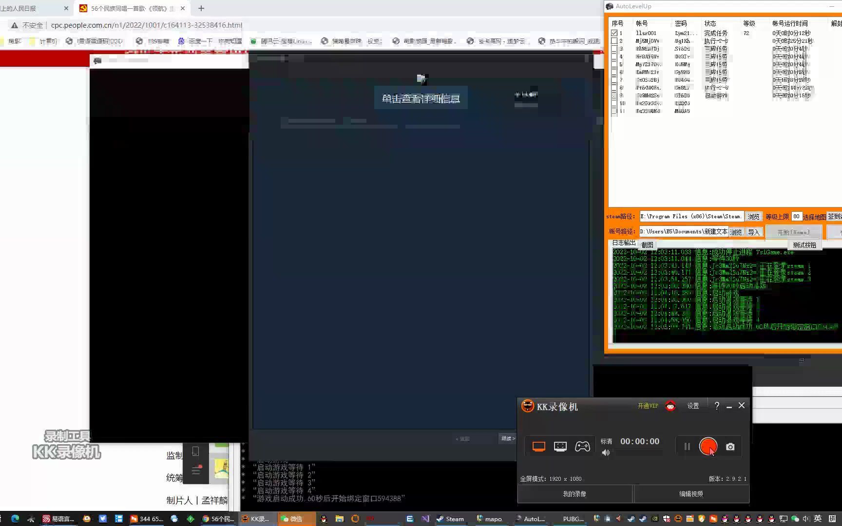842x526 pixels.
Task: Open KK recorder help question mark
Action: [x=717, y=406]
